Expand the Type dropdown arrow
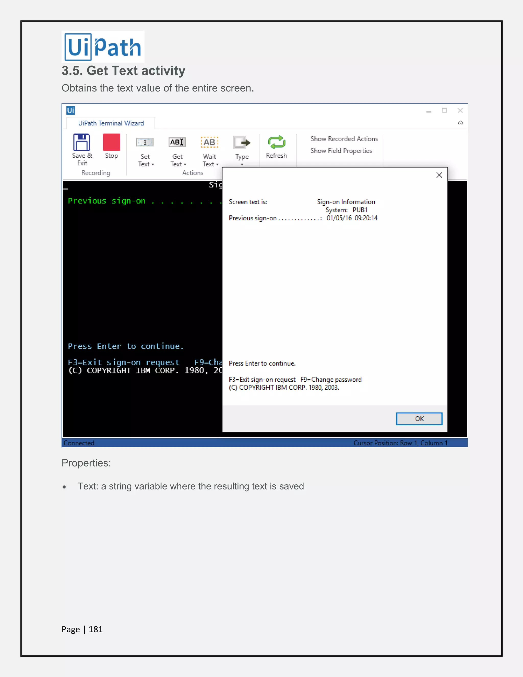The height and width of the screenshot is (677, 523). coord(242,165)
